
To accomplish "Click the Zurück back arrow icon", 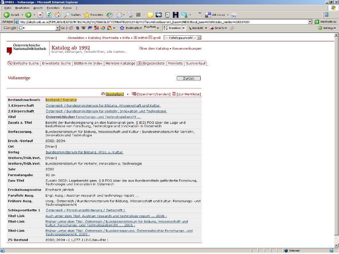I will coord(7,15).
